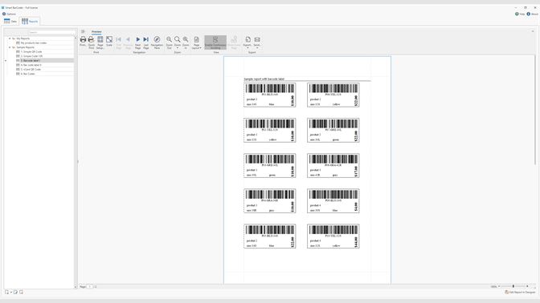Switch to the Reports tab
Screen dimensions: 540x303
coord(30,22)
